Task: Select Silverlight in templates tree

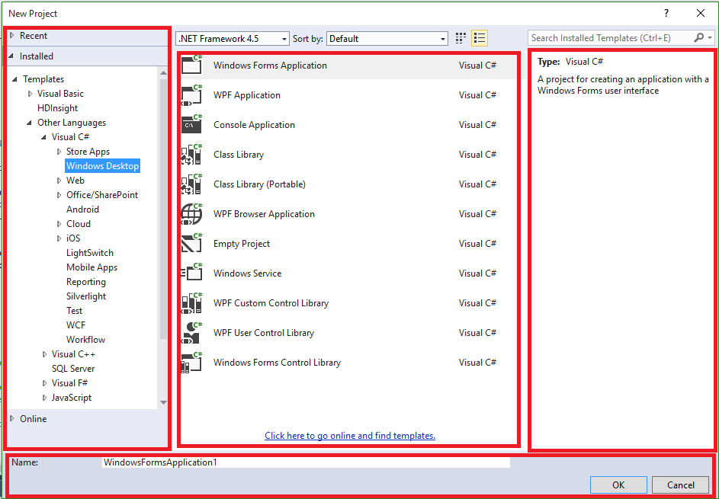Action: (86, 296)
